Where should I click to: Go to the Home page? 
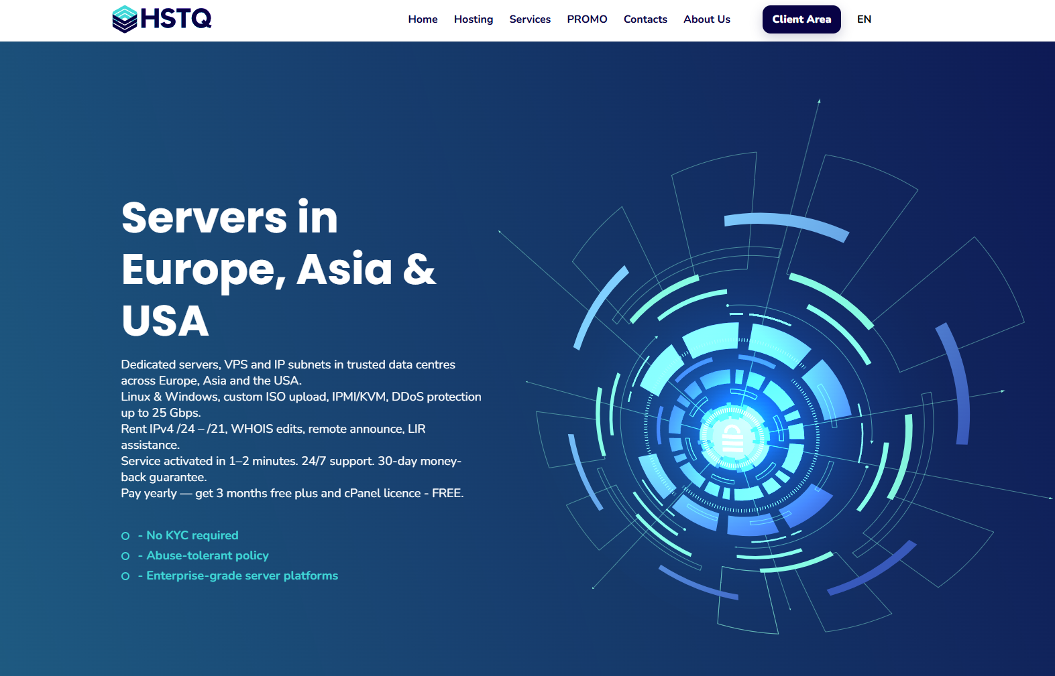(x=423, y=19)
